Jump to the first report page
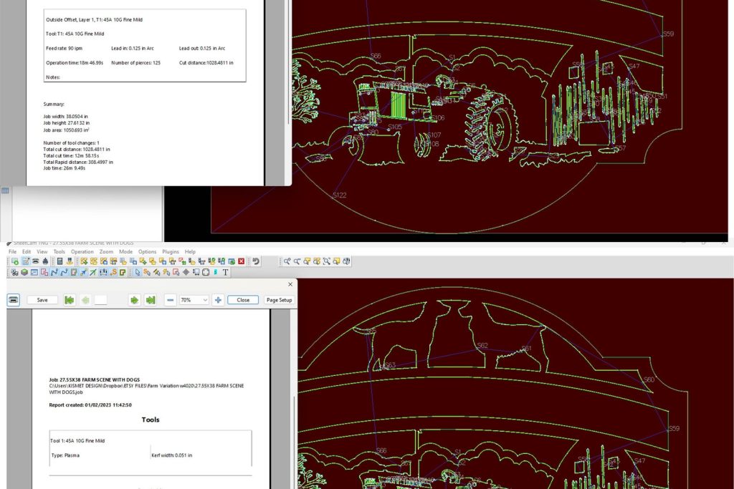 (x=70, y=300)
